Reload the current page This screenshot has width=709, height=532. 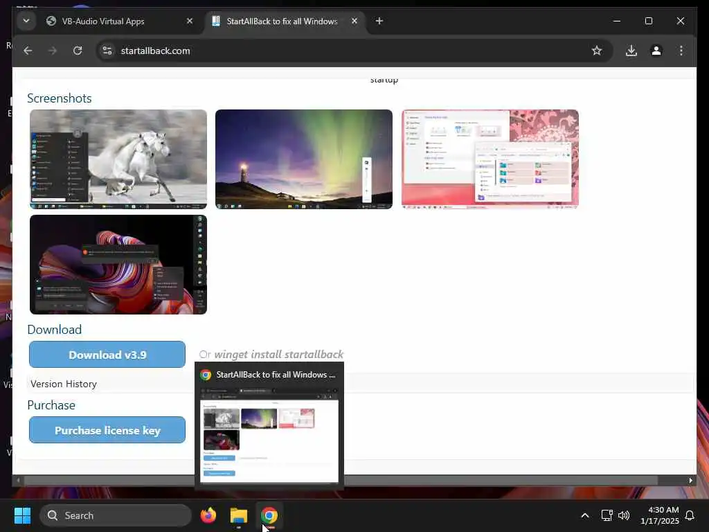coord(78,51)
